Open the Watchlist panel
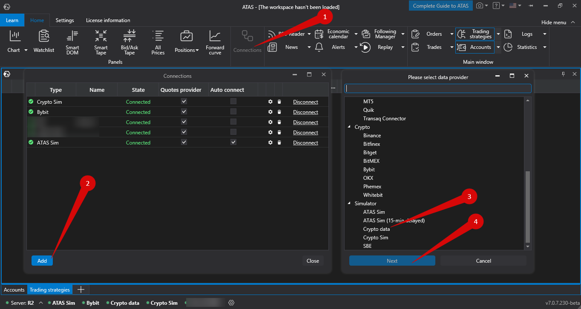The image size is (581, 309). (x=44, y=42)
